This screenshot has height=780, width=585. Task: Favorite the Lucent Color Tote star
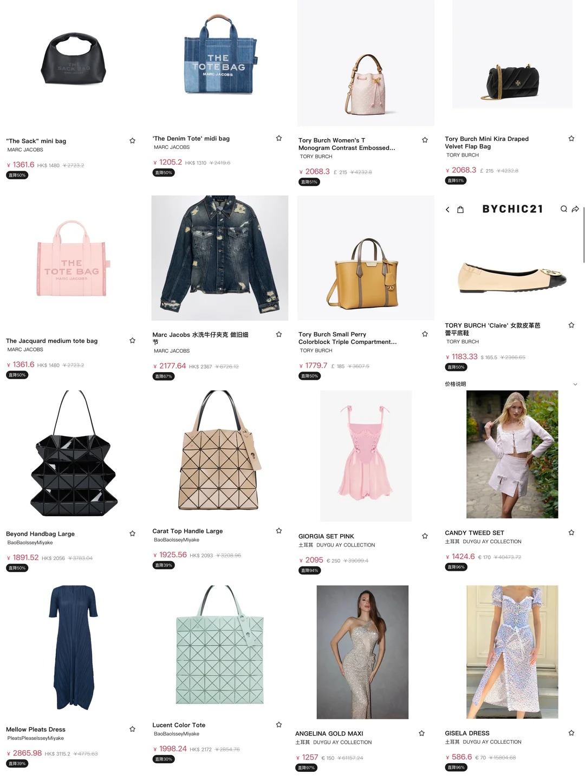[x=279, y=725]
